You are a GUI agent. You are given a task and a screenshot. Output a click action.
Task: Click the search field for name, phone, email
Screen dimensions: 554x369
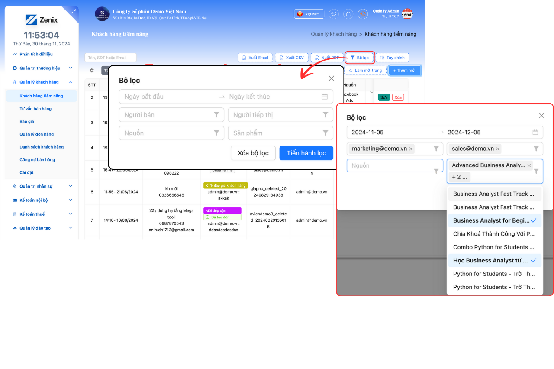point(110,58)
